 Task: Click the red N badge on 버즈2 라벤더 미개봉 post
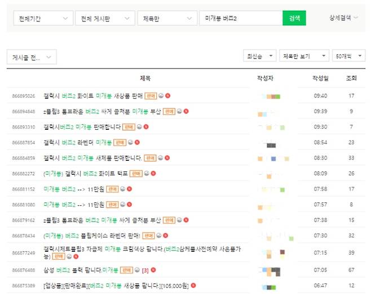click(137, 142)
